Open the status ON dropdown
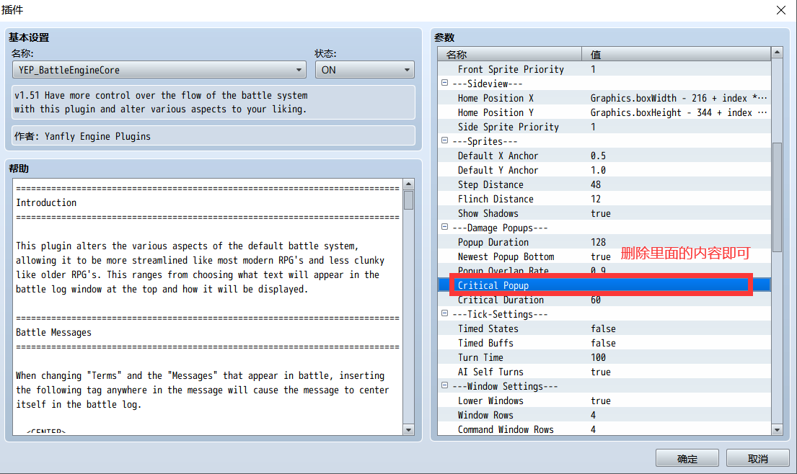The image size is (797, 474). pos(364,70)
